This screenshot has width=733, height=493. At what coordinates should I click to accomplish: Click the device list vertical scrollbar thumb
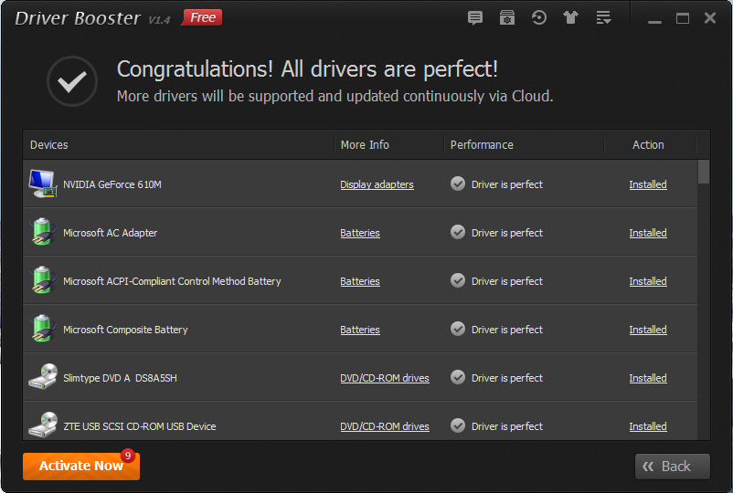tap(704, 172)
